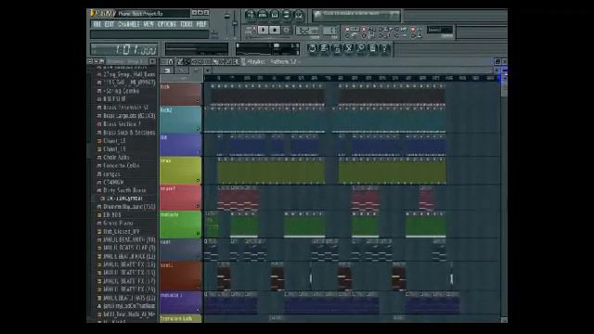The image size is (594, 334).
Task: Select Concerto Cello in the browser
Action: (122, 165)
